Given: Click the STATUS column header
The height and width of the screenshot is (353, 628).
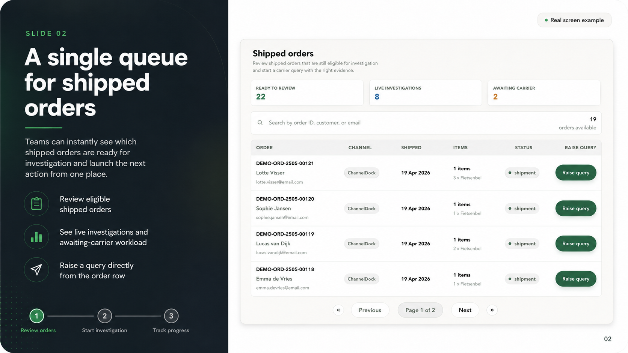Looking at the screenshot, I should (x=524, y=147).
